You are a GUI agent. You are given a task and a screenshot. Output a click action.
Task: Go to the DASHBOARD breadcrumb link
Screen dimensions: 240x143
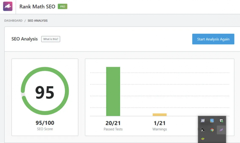pyautogui.click(x=13, y=21)
